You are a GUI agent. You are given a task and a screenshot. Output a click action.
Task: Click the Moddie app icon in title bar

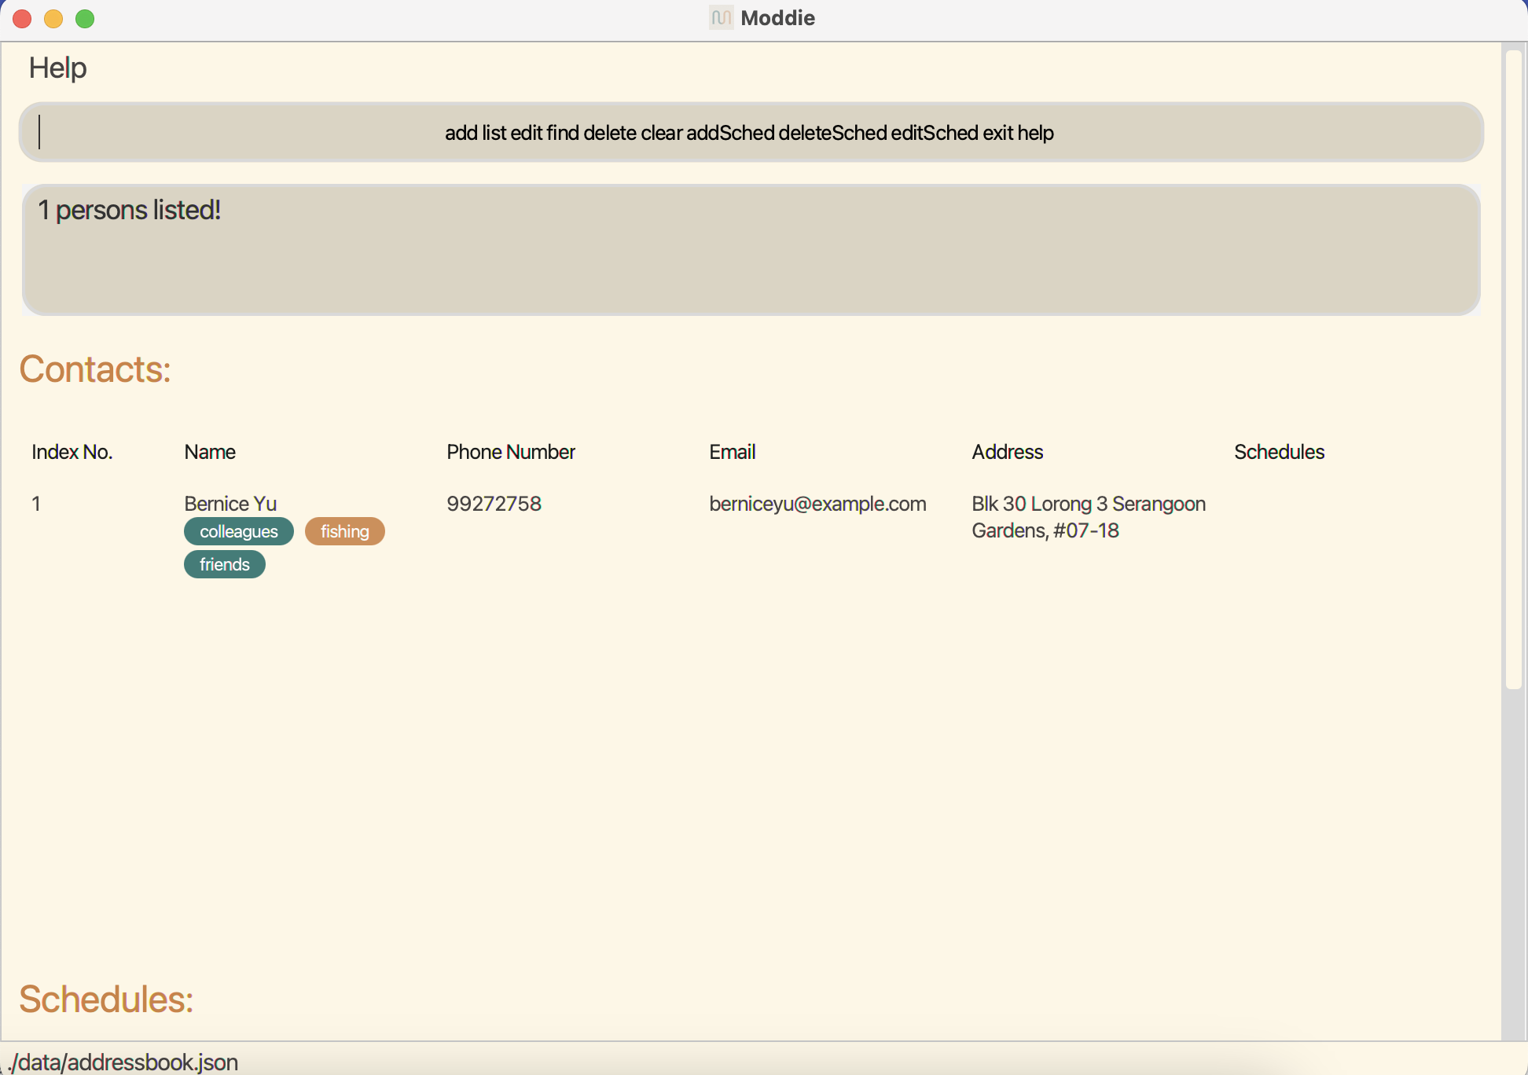[721, 17]
